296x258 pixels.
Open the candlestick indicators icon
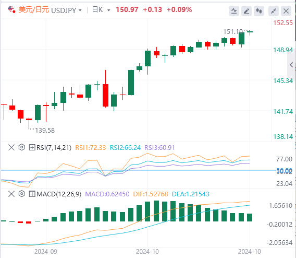[x=259, y=11]
